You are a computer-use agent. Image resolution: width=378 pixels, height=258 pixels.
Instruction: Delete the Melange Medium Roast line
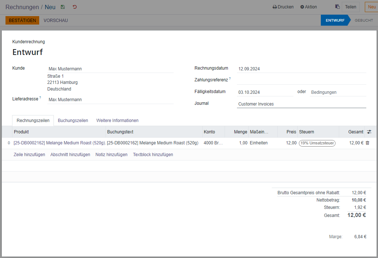point(367,143)
